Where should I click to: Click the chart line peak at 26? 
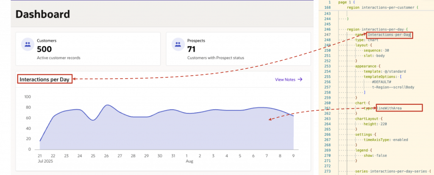pyautogui.click(x=107, y=105)
